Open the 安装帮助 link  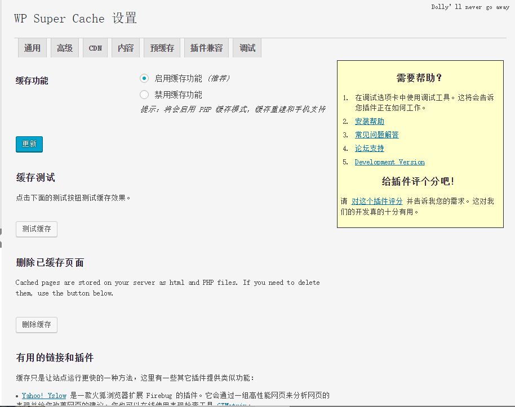[x=370, y=121]
